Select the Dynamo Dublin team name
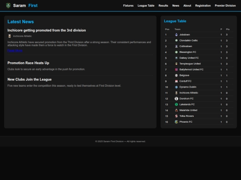This screenshot has width=241, height=180. [188, 87]
